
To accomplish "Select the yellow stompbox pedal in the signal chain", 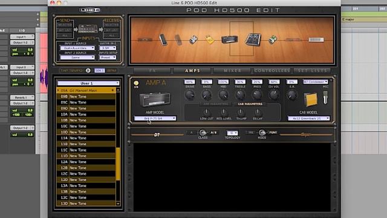I will click(x=210, y=39).
